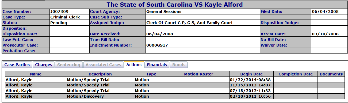
Task: Open the Financials tab
Action: point(157,65)
